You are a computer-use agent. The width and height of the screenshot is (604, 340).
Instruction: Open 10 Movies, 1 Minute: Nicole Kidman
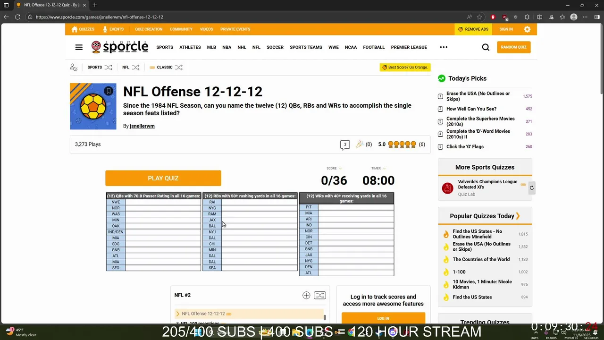482,284
